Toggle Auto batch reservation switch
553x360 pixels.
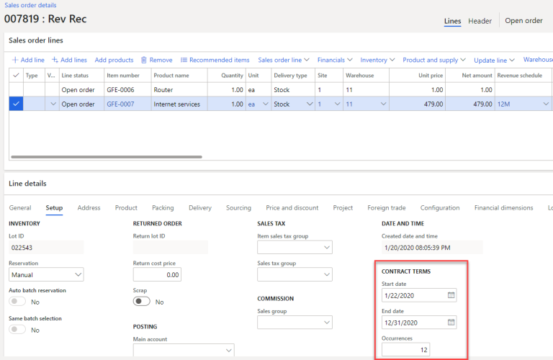click(17, 302)
